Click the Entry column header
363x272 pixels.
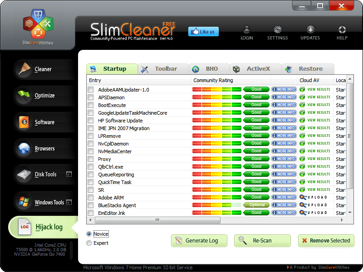(x=139, y=80)
